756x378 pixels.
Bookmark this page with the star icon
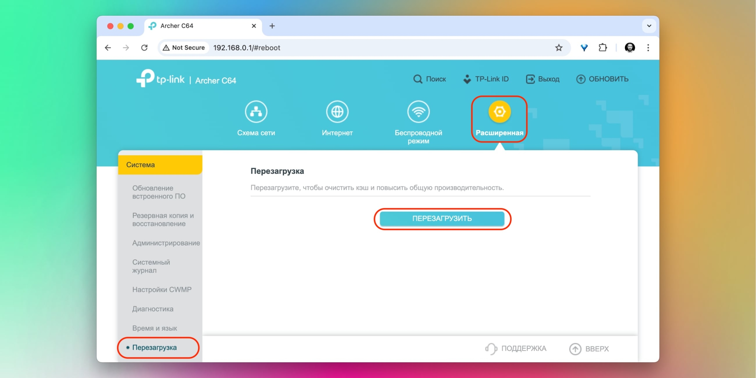pyautogui.click(x=558, y=48)
